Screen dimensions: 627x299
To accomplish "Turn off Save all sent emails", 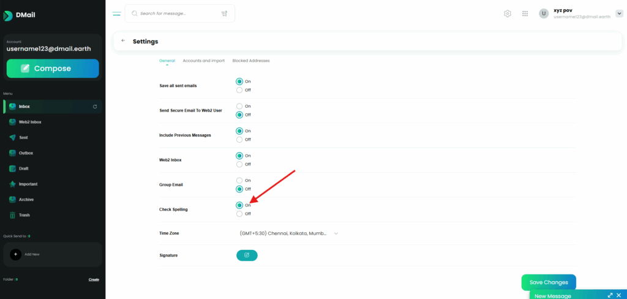I will (x=239, y=90).
